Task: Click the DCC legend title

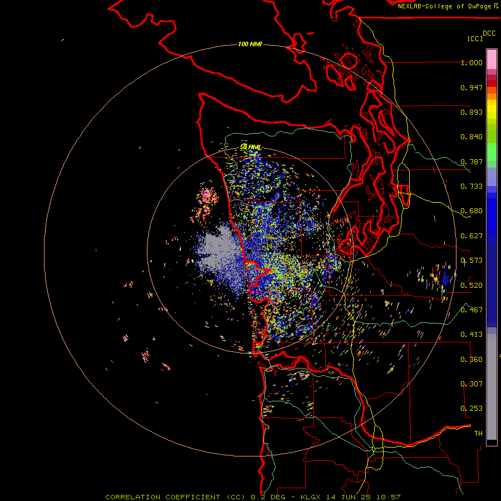Action: (x=489, y=33)
